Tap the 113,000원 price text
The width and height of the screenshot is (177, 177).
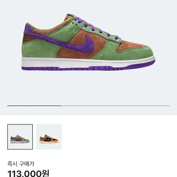28,173
